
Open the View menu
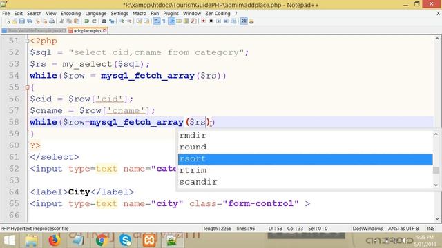coord(51,14)
